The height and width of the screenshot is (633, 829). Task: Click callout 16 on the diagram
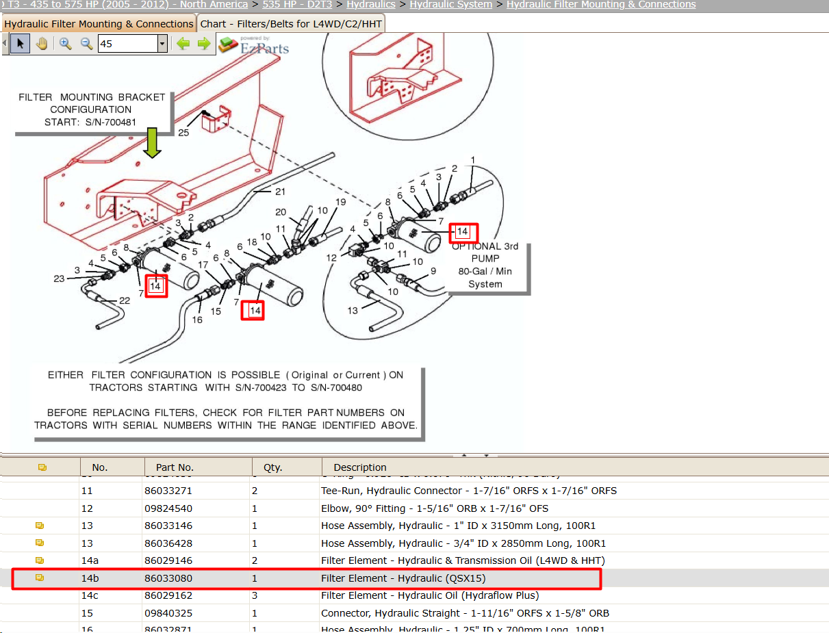click(196, 320)
